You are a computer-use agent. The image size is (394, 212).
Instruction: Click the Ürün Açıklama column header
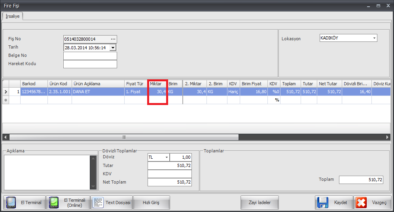[x=98, y=84]
